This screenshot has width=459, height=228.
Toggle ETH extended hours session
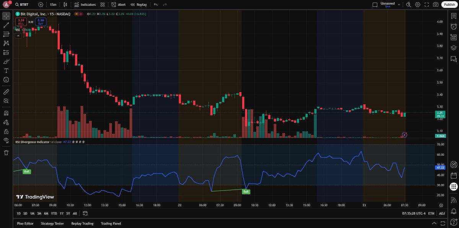[x=431, y=213]
